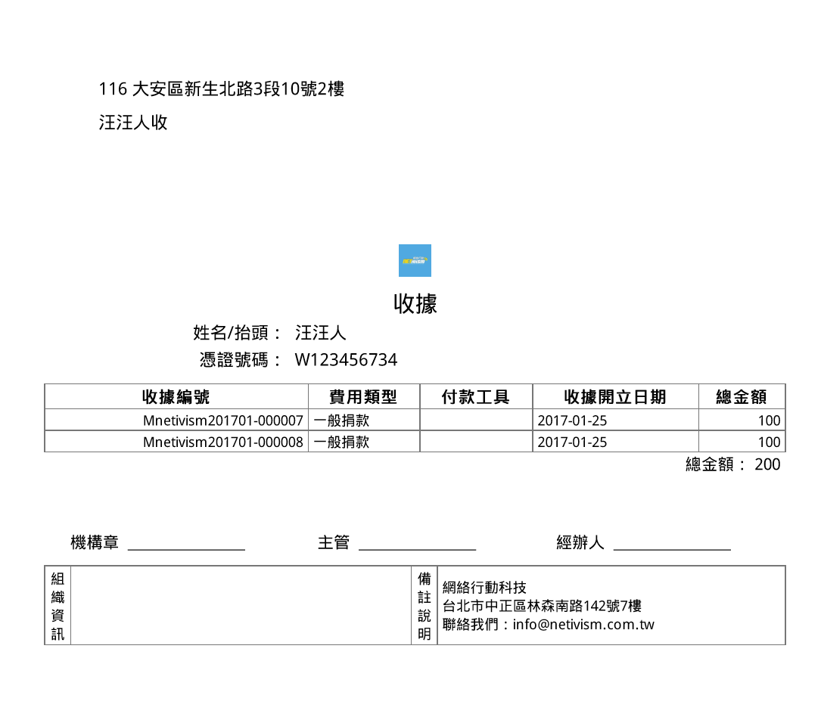The image size is (821, 717).
Task: Select receipt number 'Mnetivism201701-000007'
Action: [x=223, y=421]
